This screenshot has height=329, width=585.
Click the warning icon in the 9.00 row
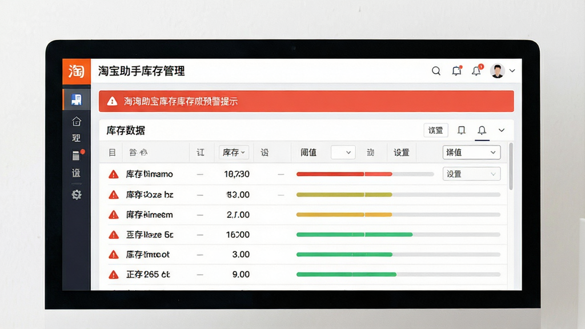(x=114, y=275)
